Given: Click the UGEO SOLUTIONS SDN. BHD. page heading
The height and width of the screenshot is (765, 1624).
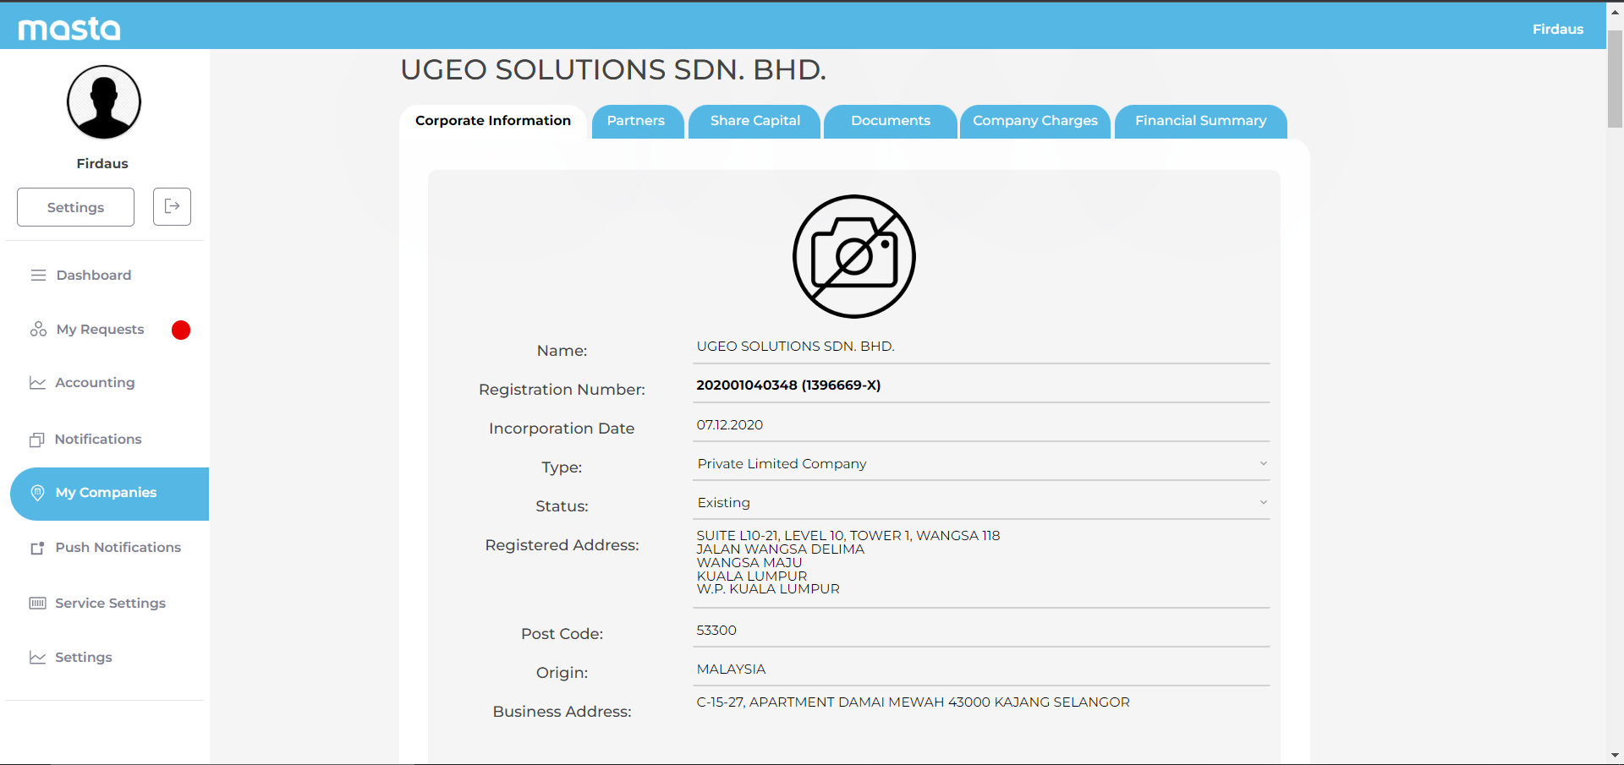Looking at the screenshot, I should coord(613,69).
